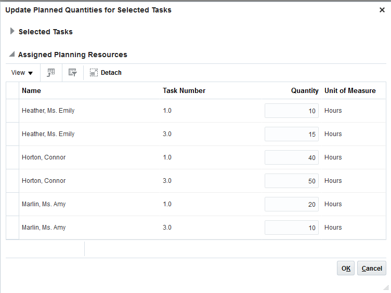Click the Query By Example filter icon
Viewport: 391px width, 293px height.
pyautogui.click(x=72, y=73)
